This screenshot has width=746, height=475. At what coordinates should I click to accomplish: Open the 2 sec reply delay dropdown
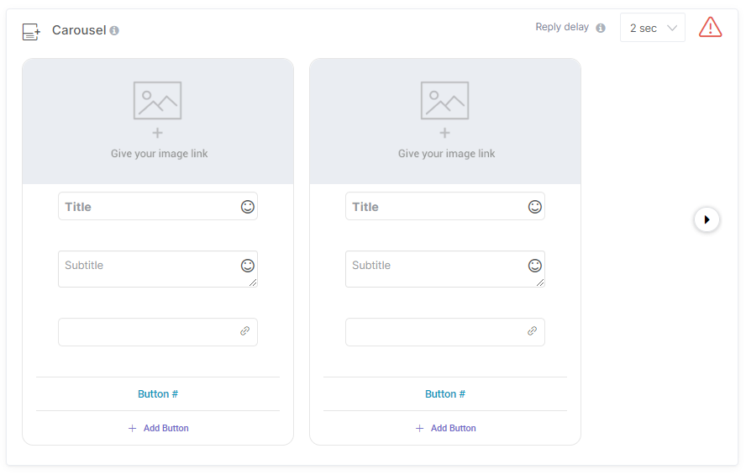coord(652,28)
